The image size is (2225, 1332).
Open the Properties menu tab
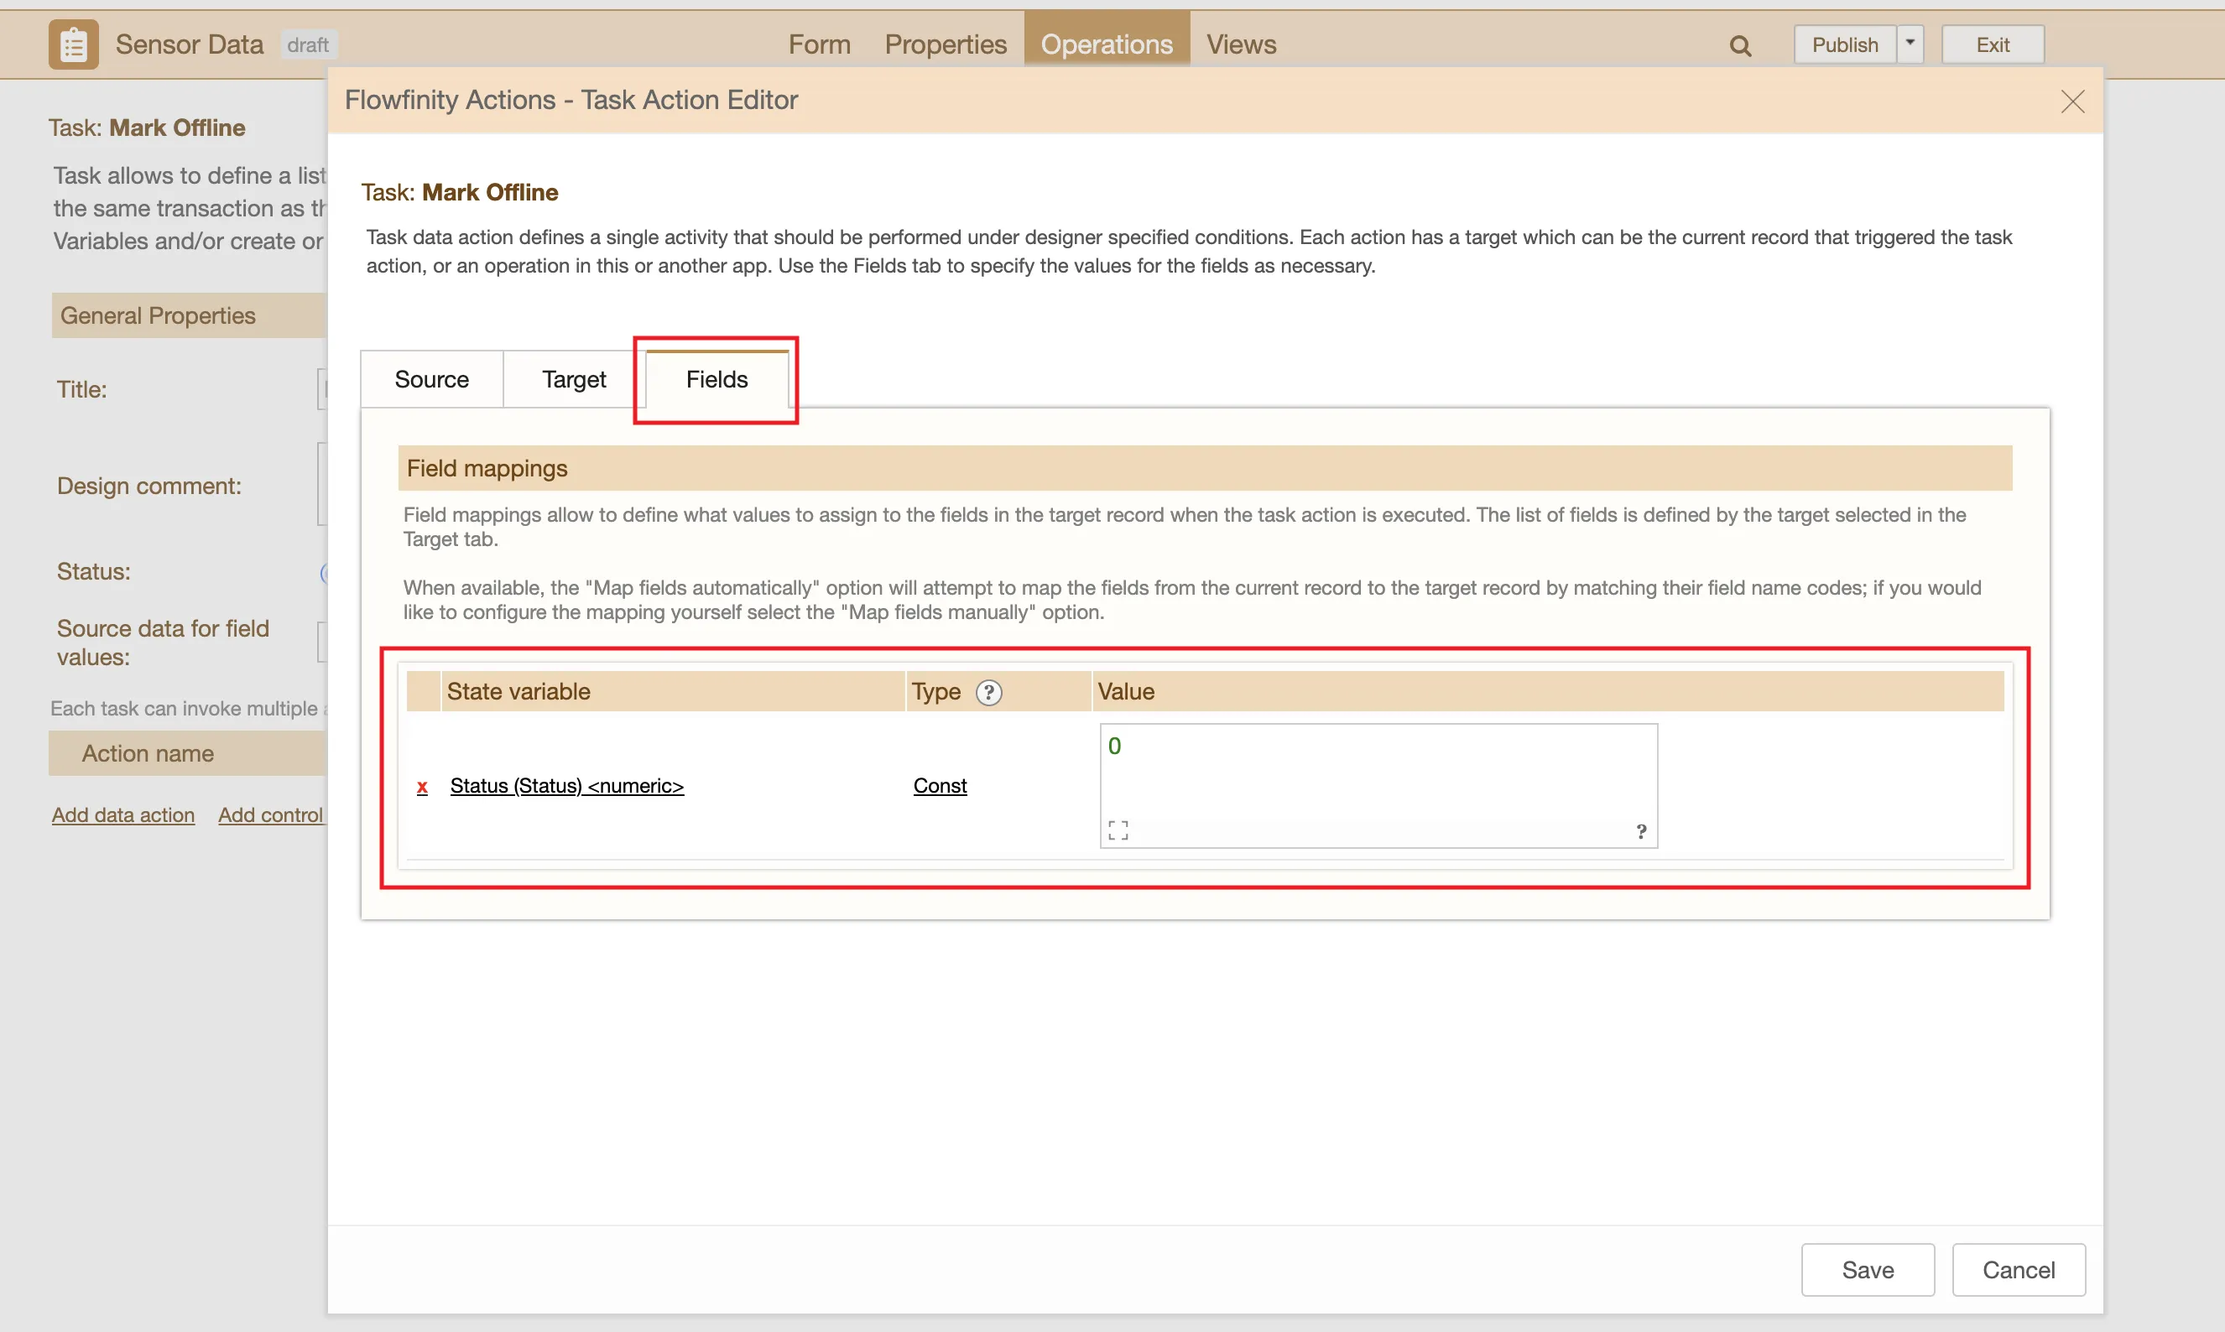[945, 44]
